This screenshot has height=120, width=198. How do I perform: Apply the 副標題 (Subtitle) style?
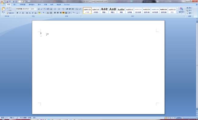point(130,10)
